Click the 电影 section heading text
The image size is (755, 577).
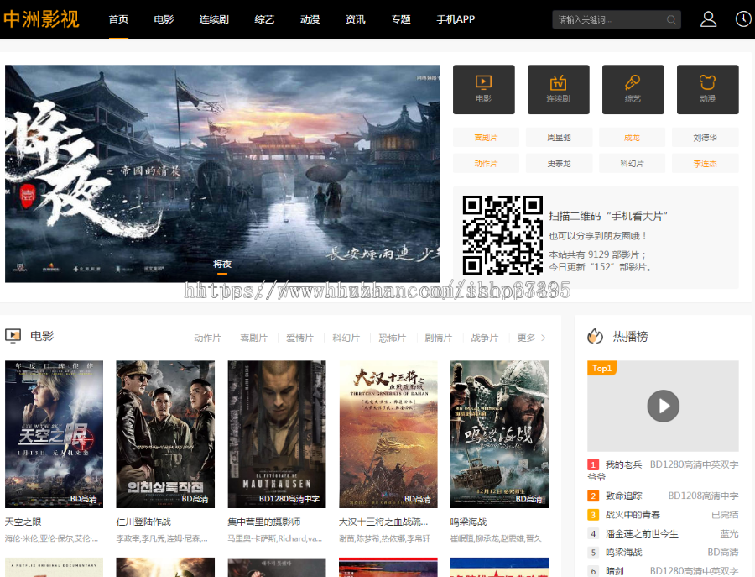pos(42,335)
